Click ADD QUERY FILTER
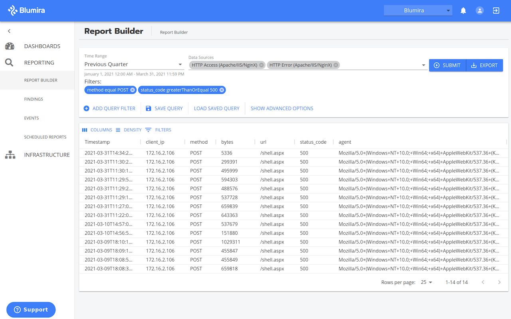Screen dimensions: 511x319 109,108
